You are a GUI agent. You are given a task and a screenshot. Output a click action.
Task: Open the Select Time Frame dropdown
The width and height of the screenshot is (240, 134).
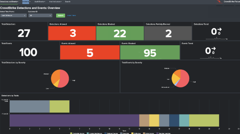(x=13, y=15)
